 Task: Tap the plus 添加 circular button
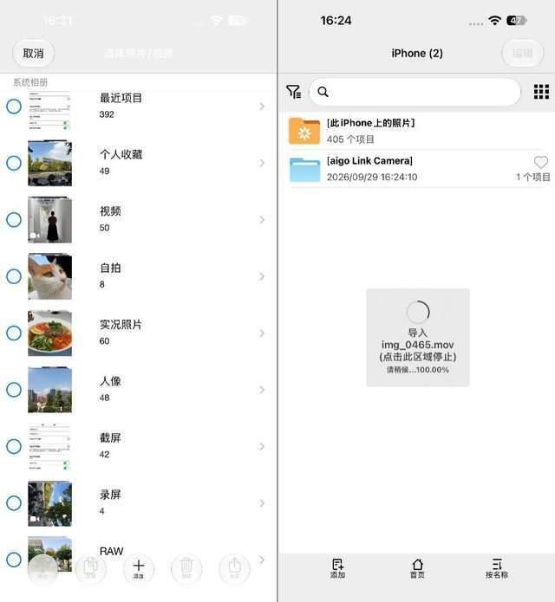click(139, 568)
